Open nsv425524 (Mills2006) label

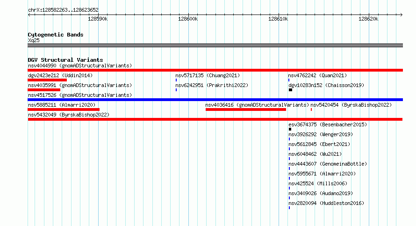pos(318,183)
